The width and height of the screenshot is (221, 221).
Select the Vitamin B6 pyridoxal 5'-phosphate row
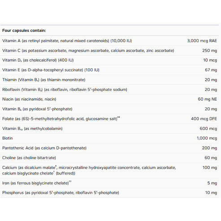(x=109, y=109)
